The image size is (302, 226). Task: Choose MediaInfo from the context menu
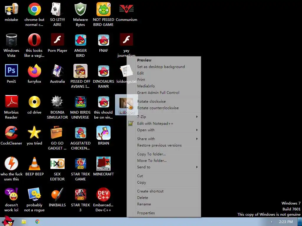click(164, 86)
